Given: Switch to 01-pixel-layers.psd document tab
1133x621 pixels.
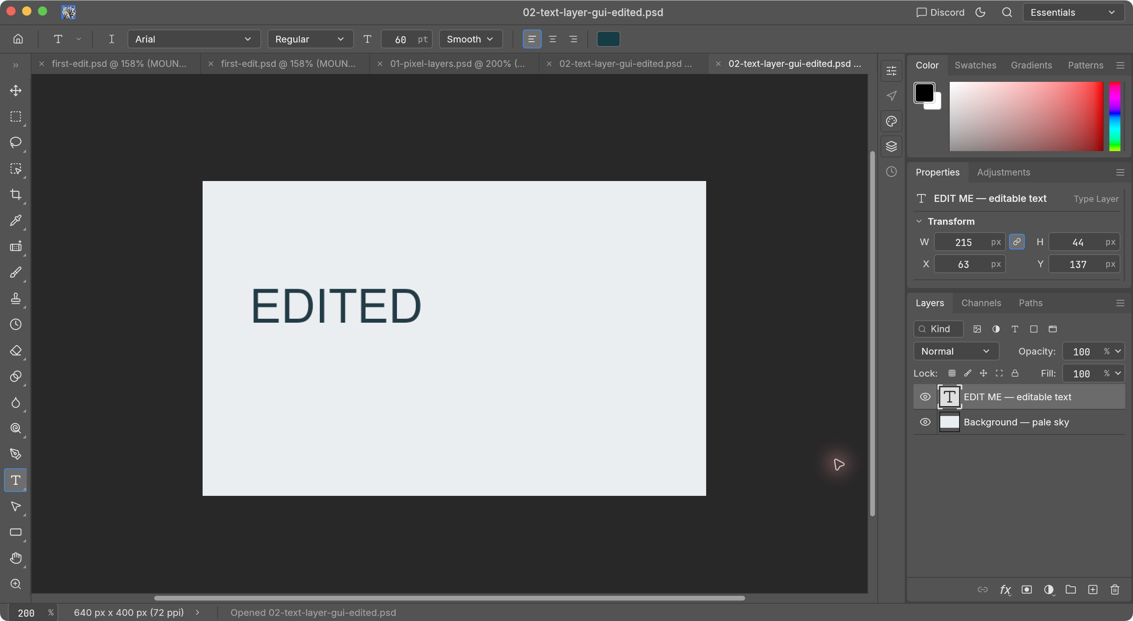Looking at the screenshot, I should (454, 64).
